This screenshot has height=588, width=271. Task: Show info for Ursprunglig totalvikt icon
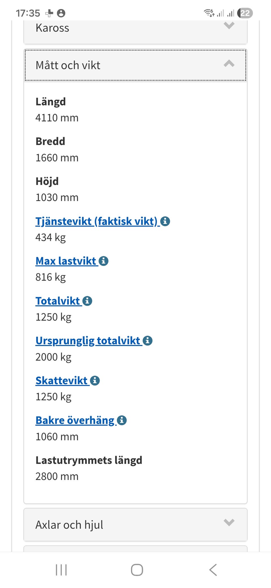click(148, 341)
